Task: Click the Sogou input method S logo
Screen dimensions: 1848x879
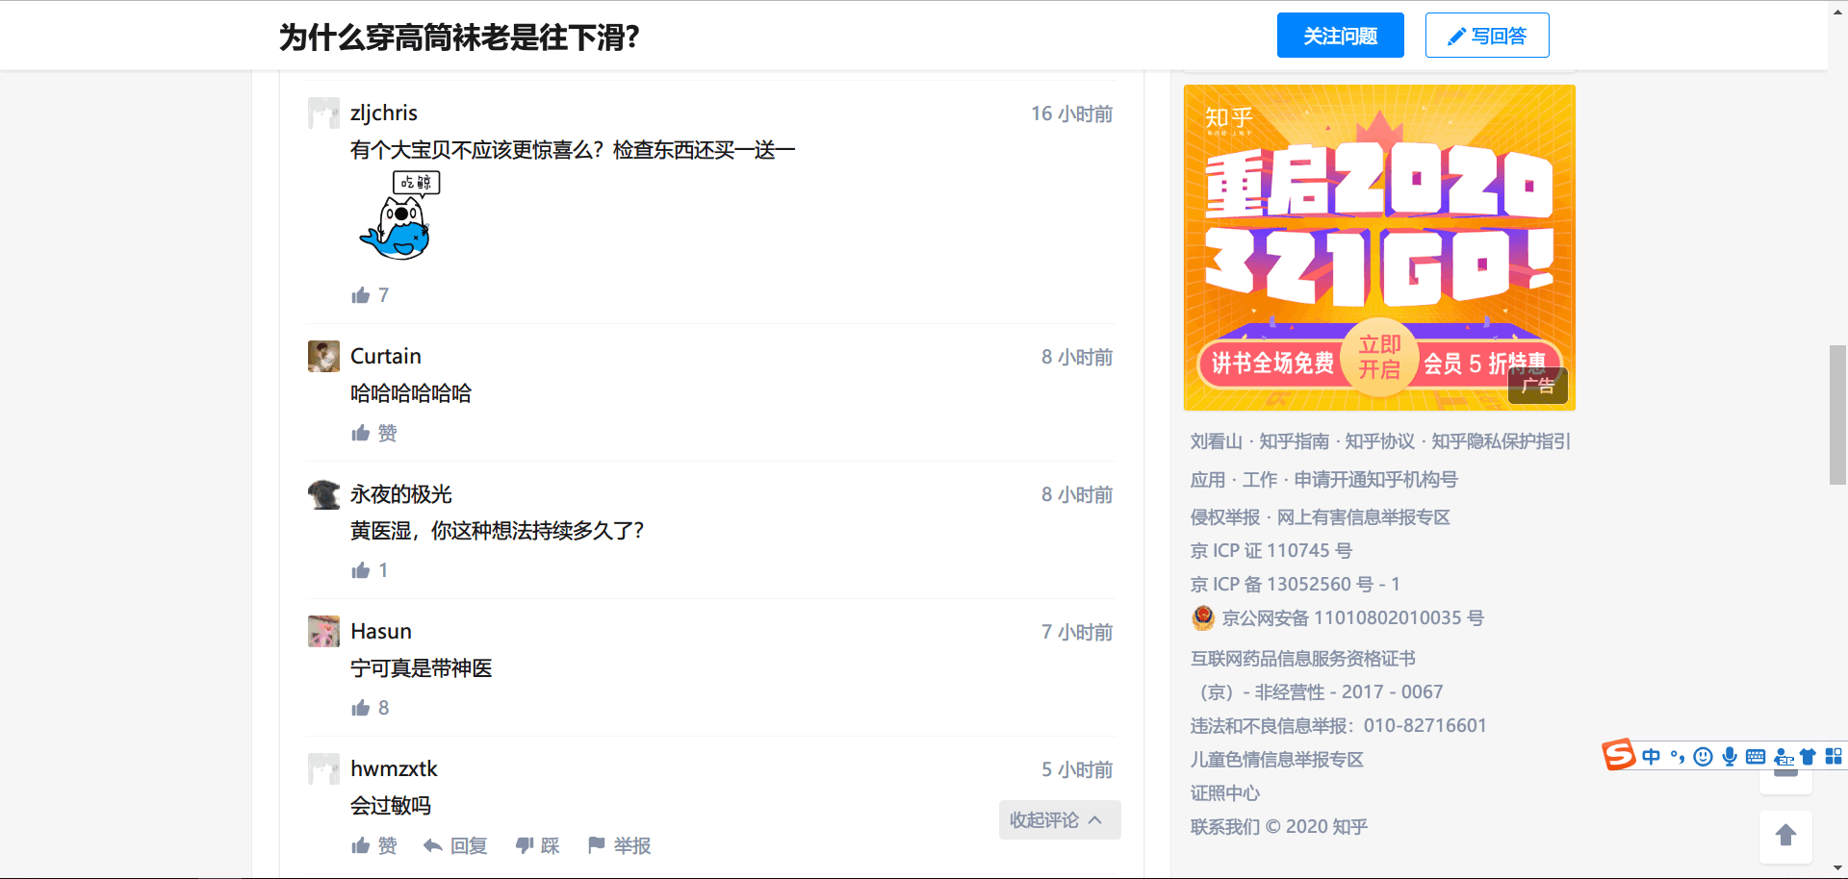Action: click(1618, 755)
